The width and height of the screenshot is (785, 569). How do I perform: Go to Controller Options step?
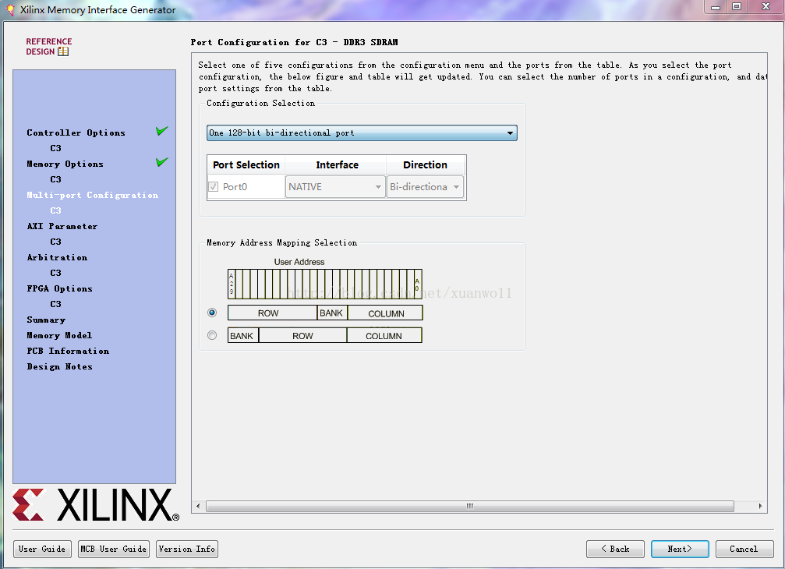(76, 133)
